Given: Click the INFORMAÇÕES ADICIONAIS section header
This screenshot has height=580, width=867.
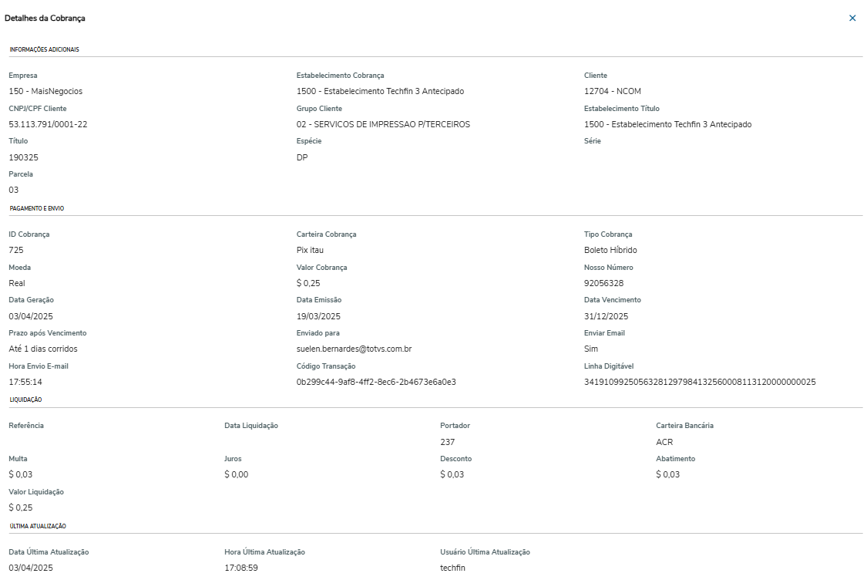Looking at the screenshot, I should (x=44, y=50).
